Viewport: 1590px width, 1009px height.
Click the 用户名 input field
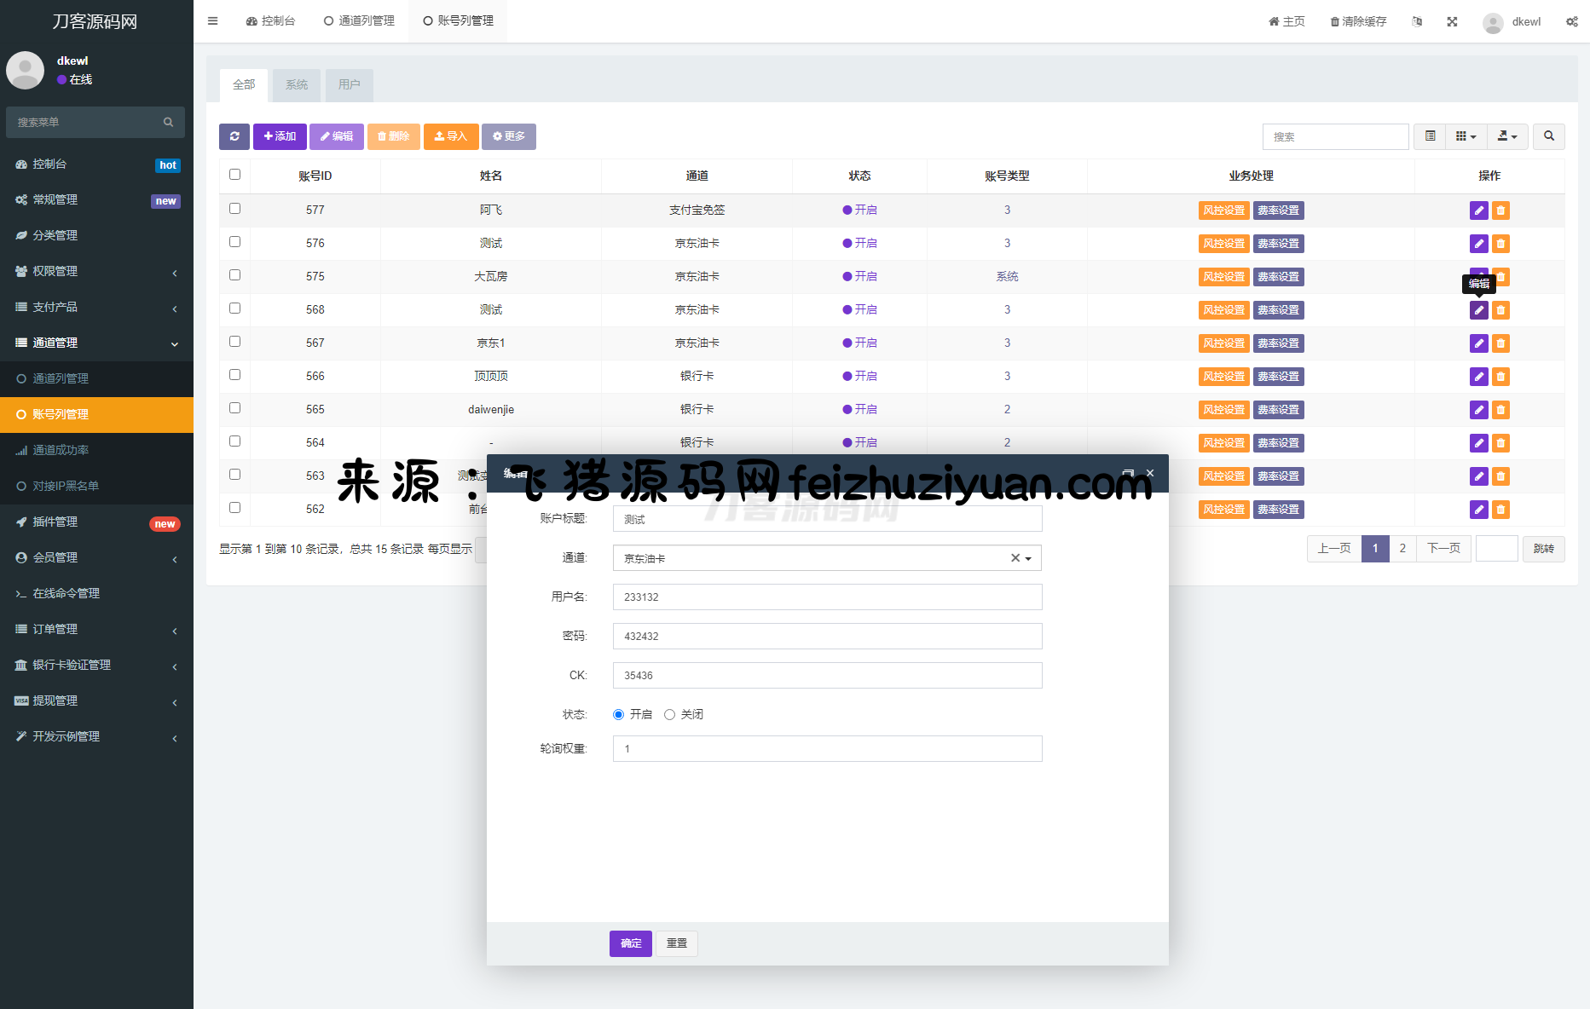(826, 597)
